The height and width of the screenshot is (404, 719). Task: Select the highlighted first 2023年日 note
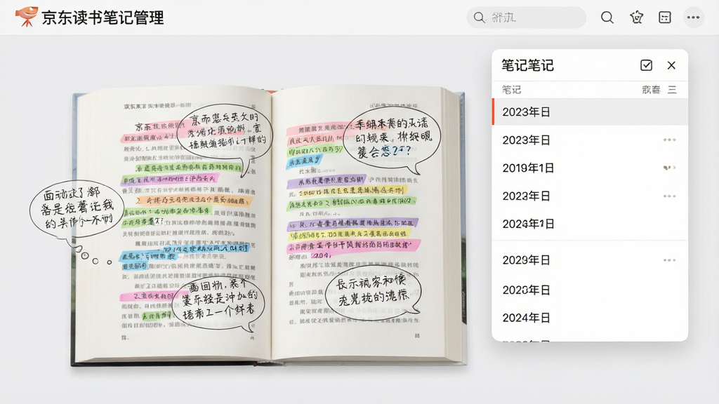(590, 112)
